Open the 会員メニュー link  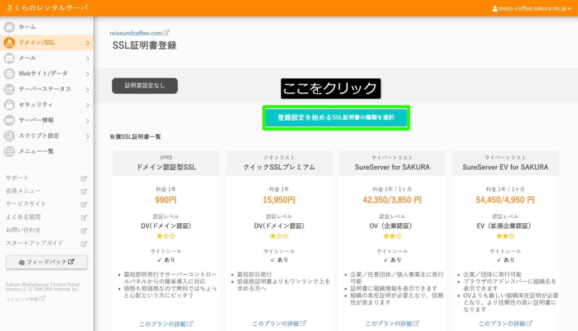coord(23,191)
